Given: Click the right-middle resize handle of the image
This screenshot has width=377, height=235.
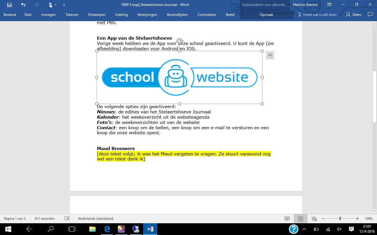Looking at the screenshot, I should tap(262, 77).
